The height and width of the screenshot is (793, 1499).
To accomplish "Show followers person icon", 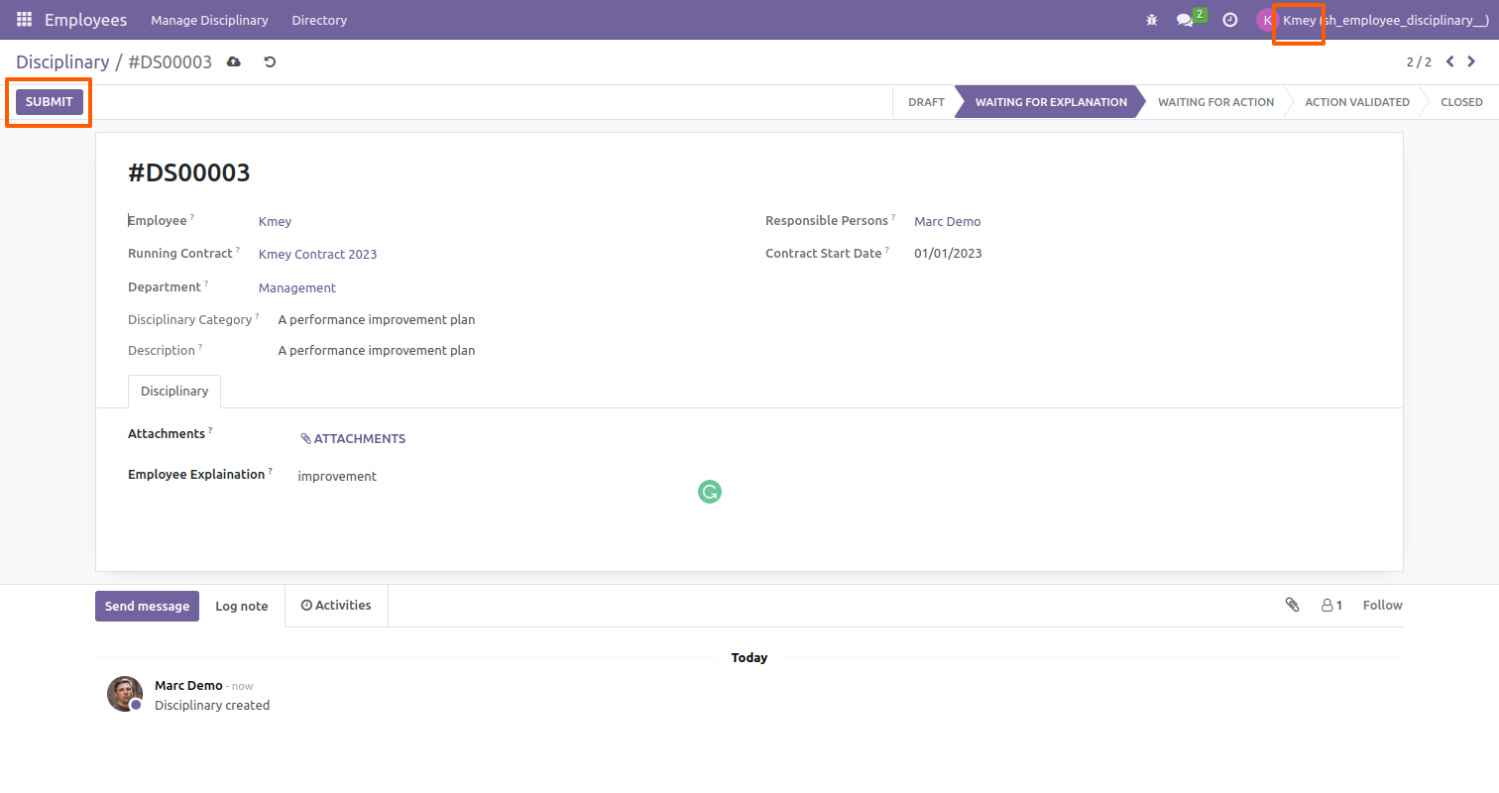I will coord(1331,605).
